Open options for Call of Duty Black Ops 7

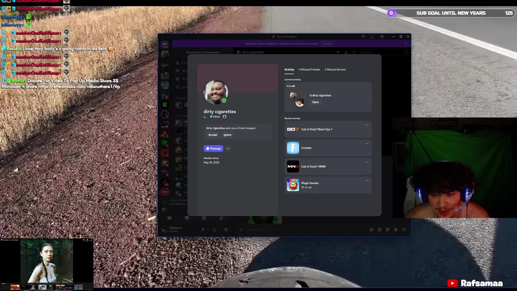click(367, 125)
